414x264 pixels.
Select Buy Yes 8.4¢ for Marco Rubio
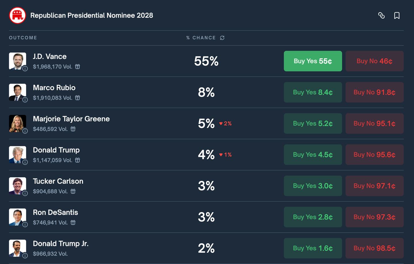click(313, 92)
